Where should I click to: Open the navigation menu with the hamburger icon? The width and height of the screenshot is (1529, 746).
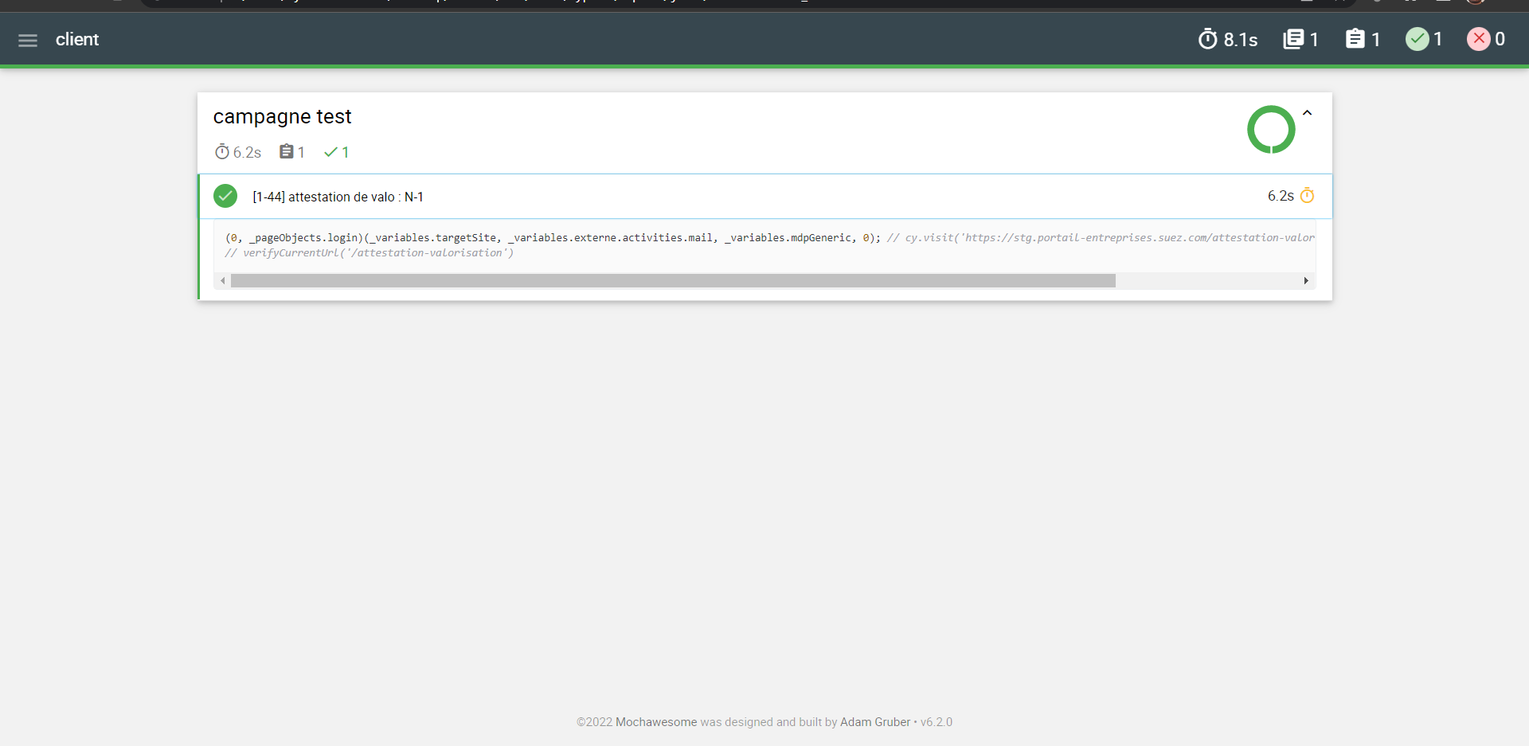pos(28,39)
